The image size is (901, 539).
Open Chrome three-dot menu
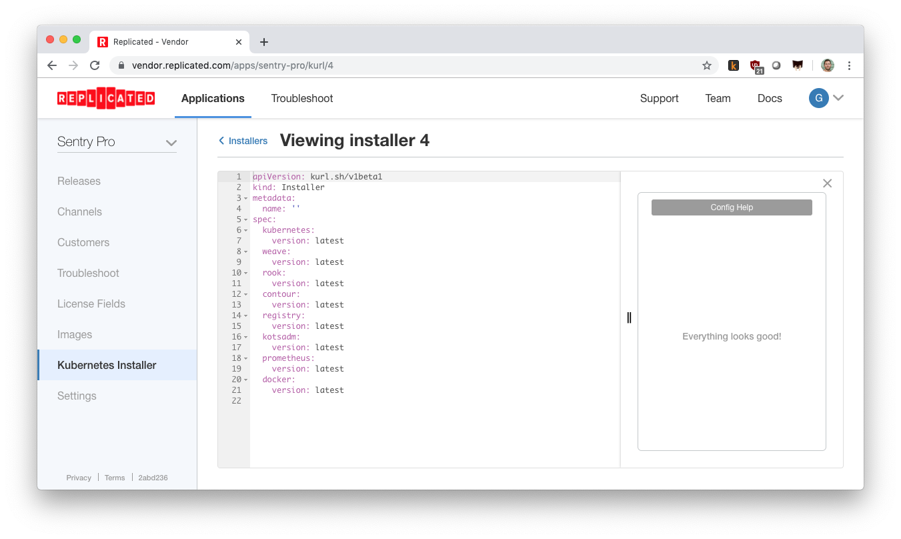tap(849, 65)
